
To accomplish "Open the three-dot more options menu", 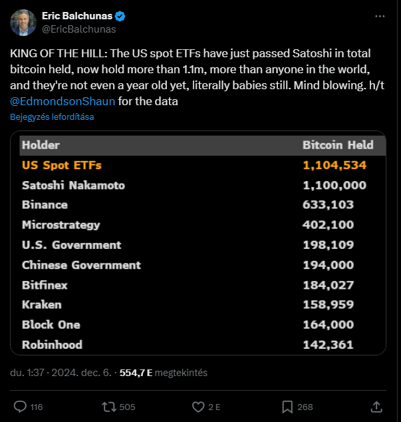I will pos(380,17).
